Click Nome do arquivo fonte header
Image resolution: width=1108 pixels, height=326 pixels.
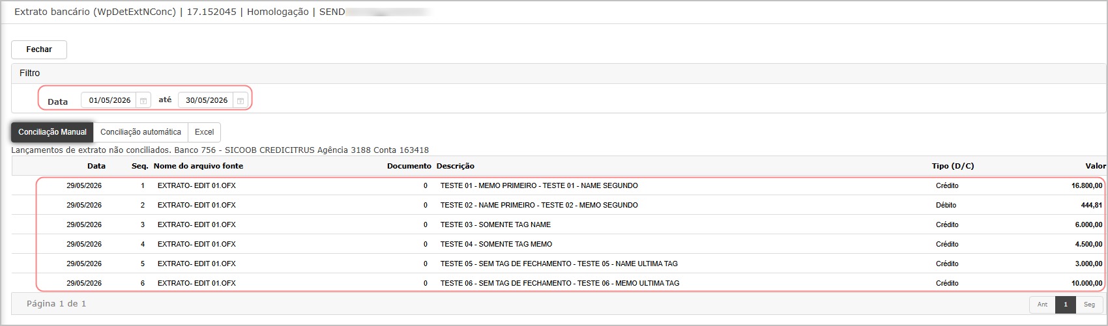click(198, 166)
